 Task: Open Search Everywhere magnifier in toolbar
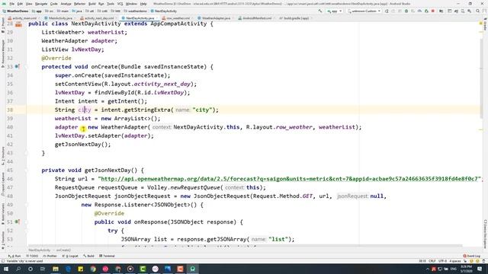point(478,11)
